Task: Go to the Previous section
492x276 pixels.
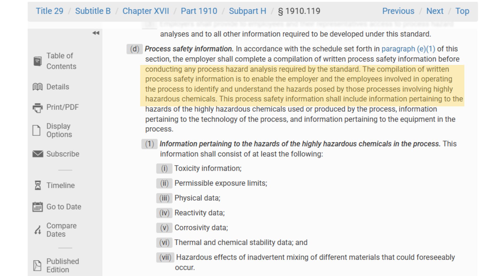Action: (398, 11)
